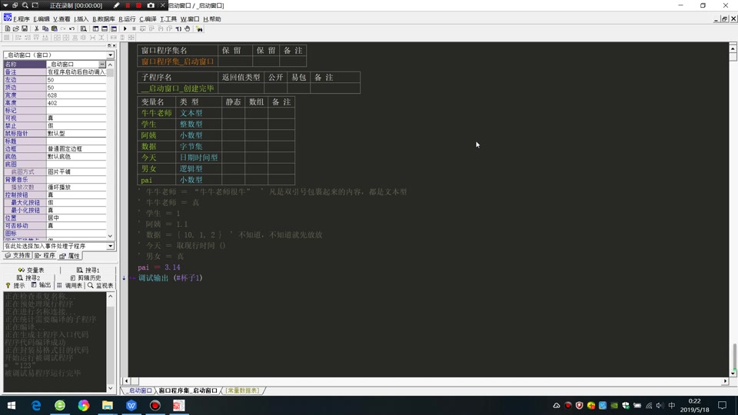Open the 监视表 tab

(100, 285)
